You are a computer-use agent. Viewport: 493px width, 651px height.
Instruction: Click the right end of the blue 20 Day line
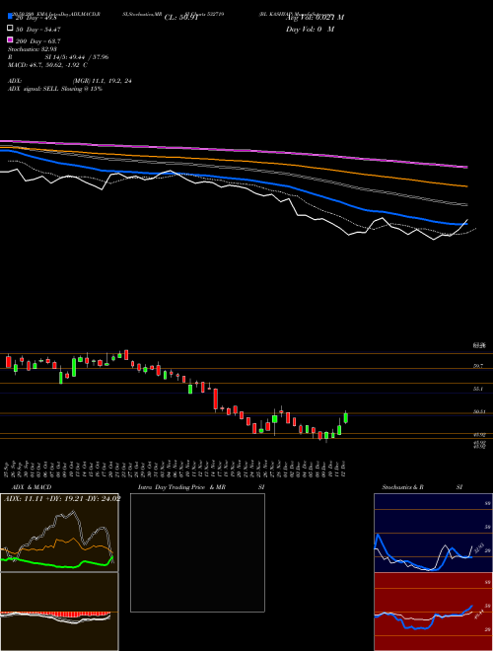466,224
